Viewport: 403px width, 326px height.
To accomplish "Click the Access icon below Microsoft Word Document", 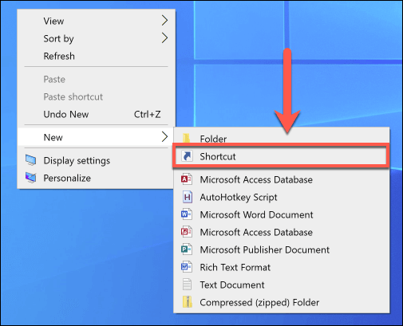I will (187, 232).
